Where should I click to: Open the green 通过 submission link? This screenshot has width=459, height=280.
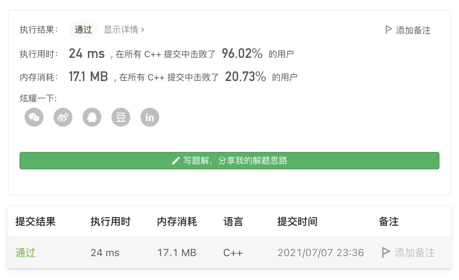pos(25,252)
